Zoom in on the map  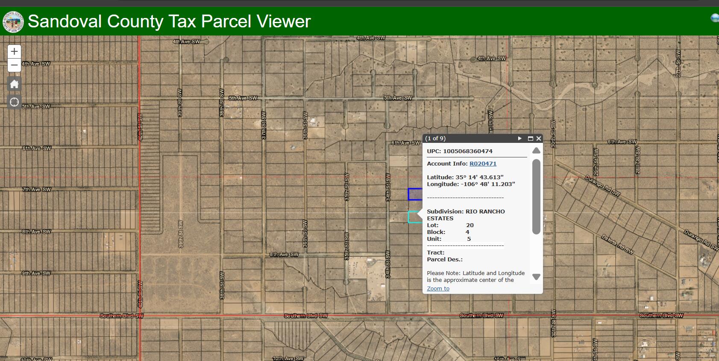[x=14, y=52]
